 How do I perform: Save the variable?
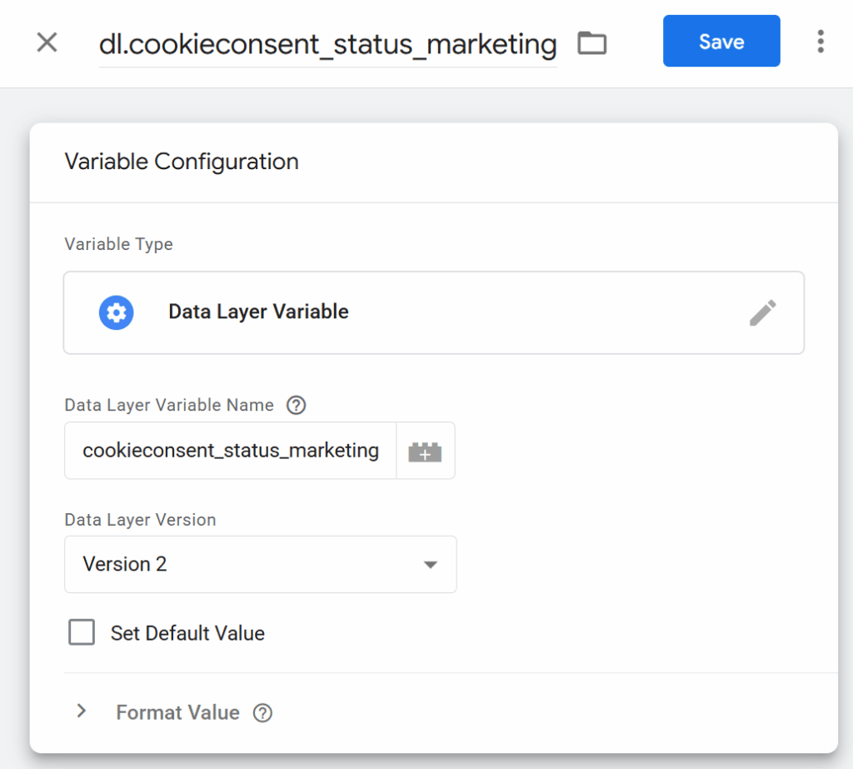click(721, 41)
